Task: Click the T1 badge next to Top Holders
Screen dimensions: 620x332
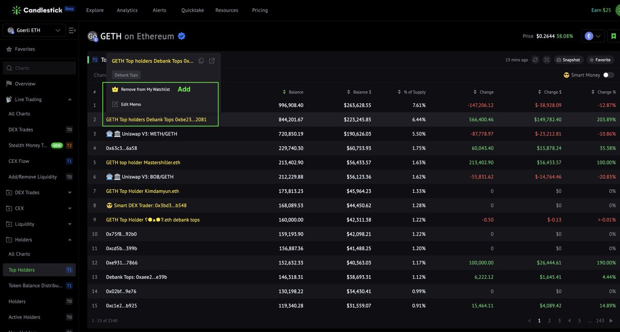Action: (x=95, y=60)
